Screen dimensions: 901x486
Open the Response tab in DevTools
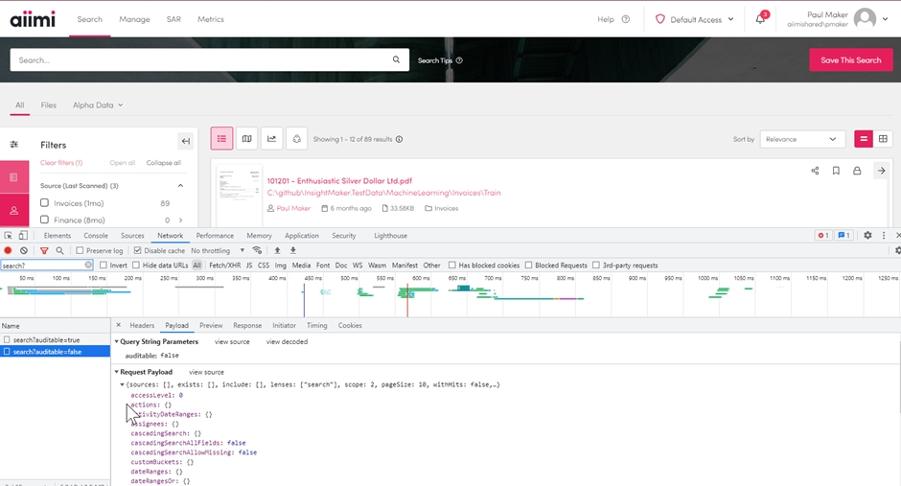pos(247,325)
